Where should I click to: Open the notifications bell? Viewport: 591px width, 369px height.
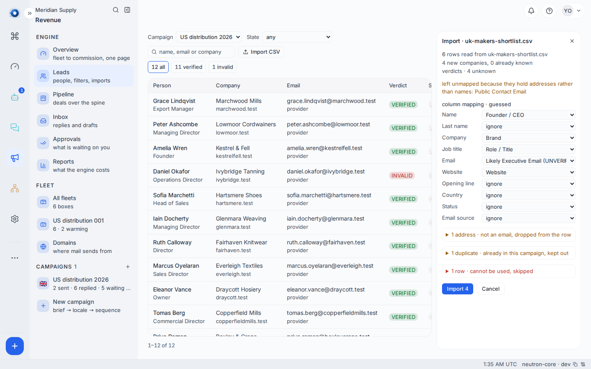pyautogui.click(x=531, y=11)
